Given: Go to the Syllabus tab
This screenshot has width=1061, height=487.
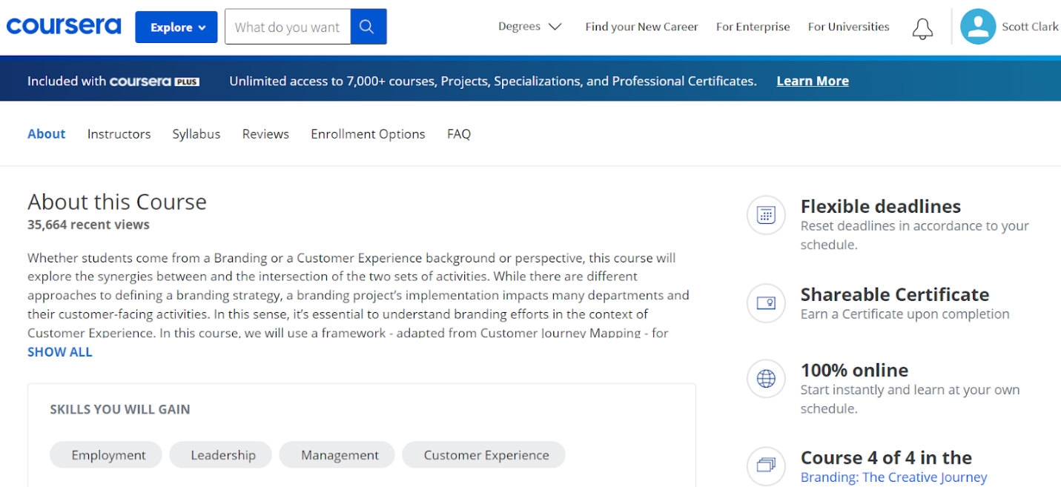Looking at the screenshot, I should click(196, 134).
